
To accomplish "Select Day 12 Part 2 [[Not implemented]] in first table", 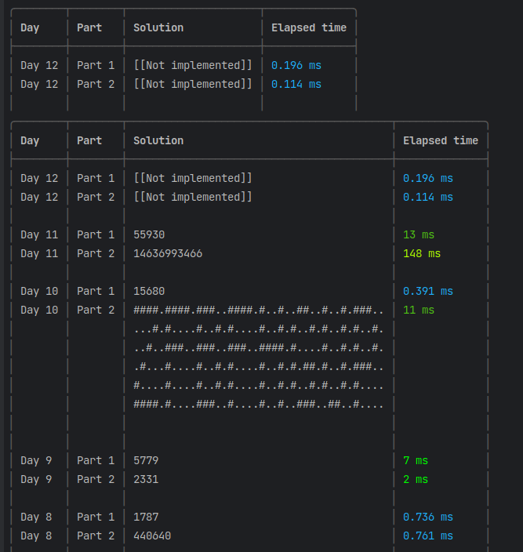I will point(193,85).
